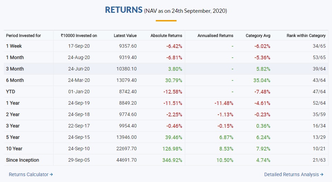Click the 10.50% annualised return value
This screenshot has height=182, width=332.
click(225, 160)
